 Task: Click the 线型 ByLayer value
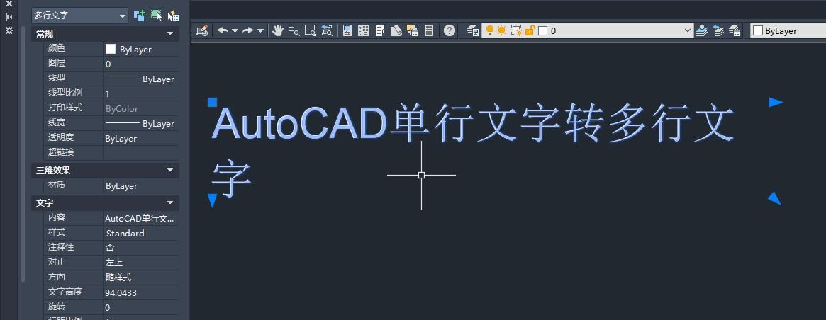point(141,79)
